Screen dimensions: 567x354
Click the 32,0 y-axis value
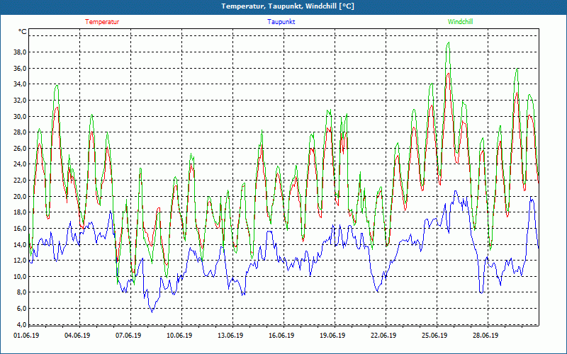(20, 100)
